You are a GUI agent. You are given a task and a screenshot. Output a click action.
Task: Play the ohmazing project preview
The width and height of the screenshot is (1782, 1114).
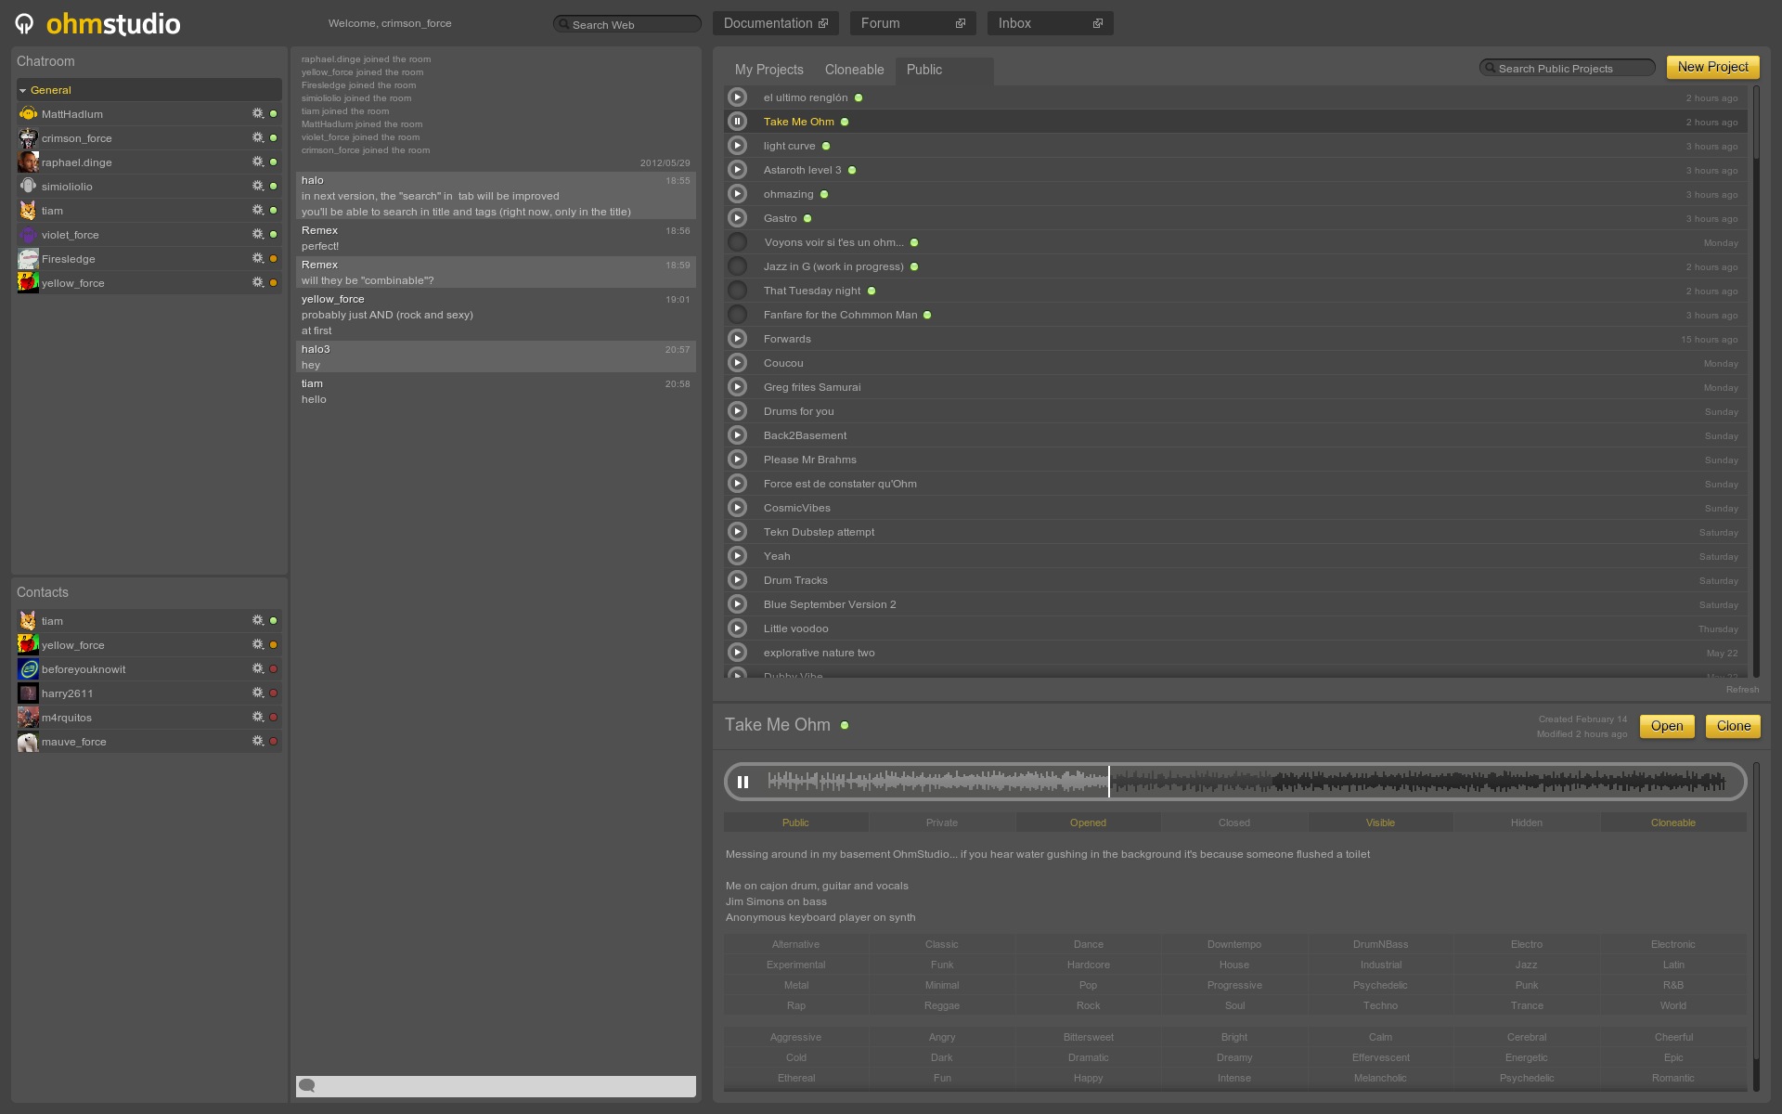click(737, 194)
